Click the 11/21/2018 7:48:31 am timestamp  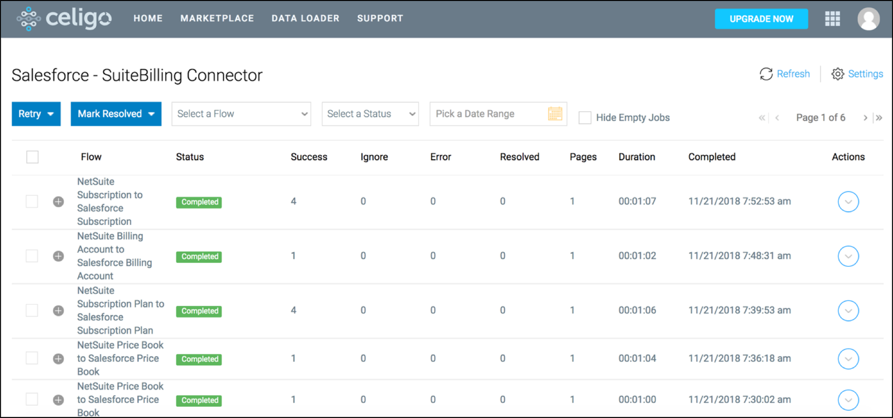coord(740,256)
